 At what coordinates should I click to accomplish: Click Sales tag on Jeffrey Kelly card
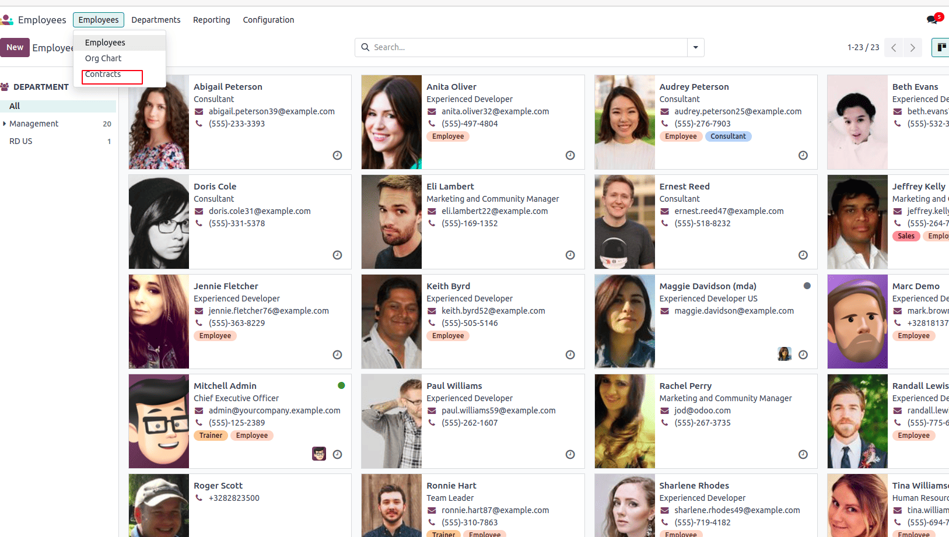pyautogui.click(x=906, y=236)
